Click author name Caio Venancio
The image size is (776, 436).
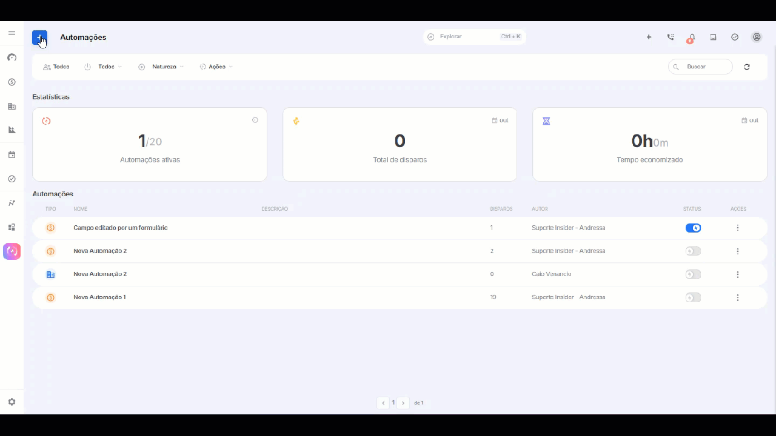(x=551, y=274)
